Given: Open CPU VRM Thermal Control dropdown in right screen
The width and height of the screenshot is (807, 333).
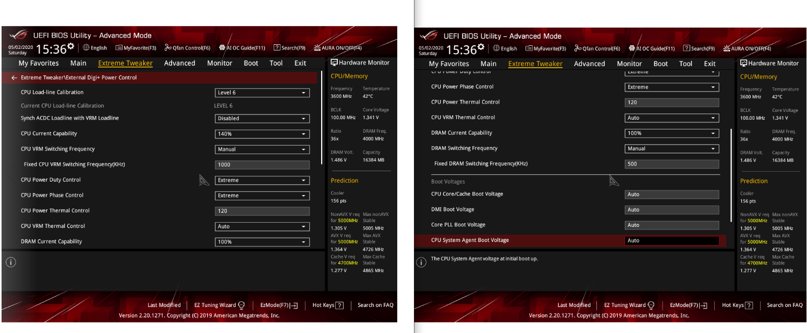Looking at the screenshot, I should point(672,118).
